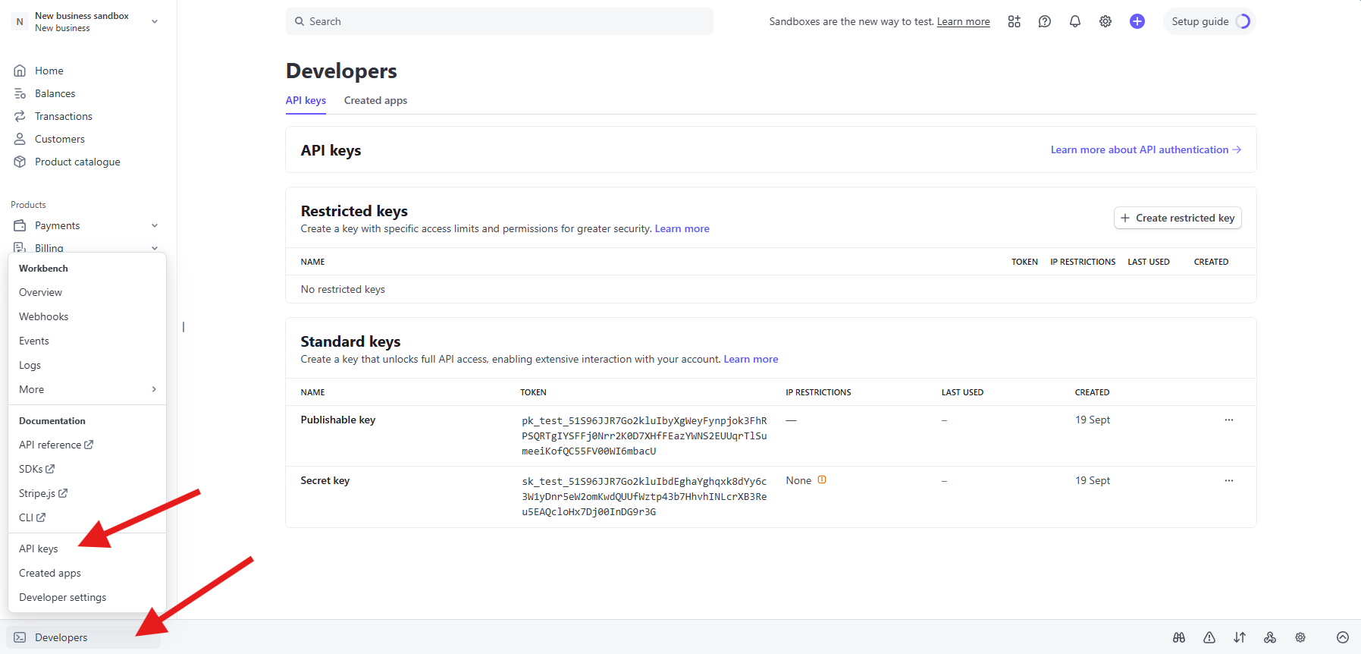
Task: Switch to the API keys tab
Action: point(306,100)
